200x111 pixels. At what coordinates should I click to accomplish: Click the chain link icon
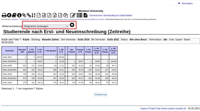pos(29,15)
